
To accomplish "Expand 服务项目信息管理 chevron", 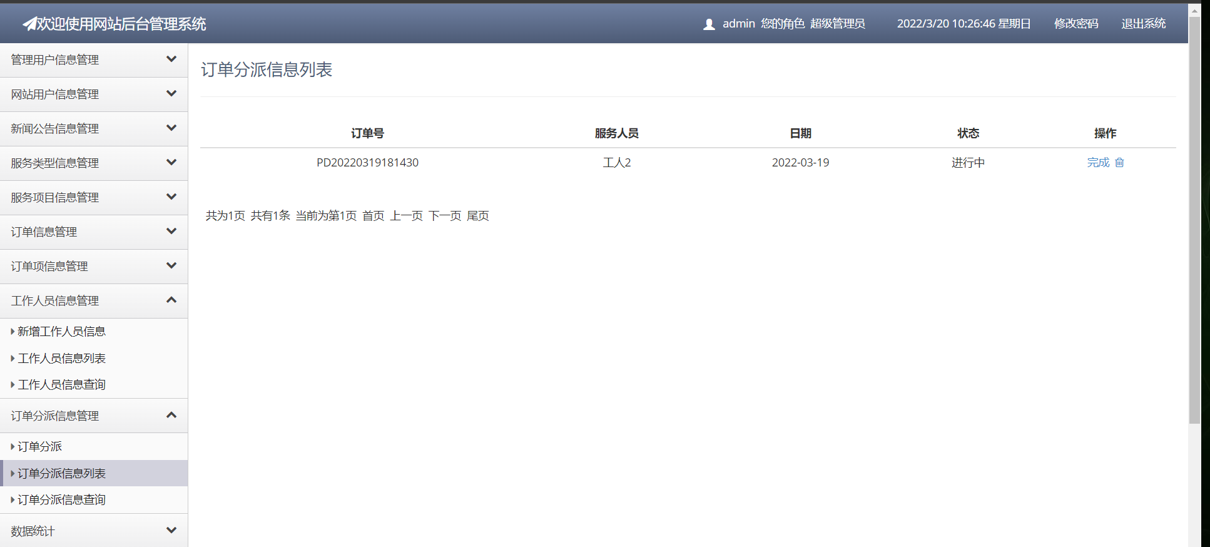I will click(171, 197).
